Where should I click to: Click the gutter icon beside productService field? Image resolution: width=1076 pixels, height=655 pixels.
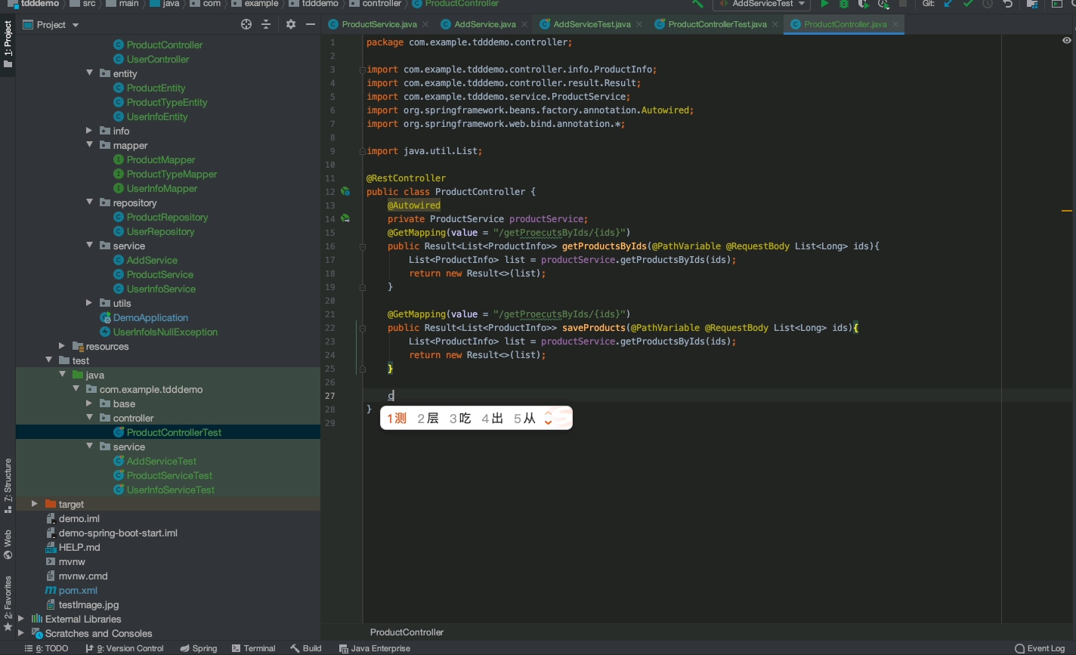tap(345, 219)
